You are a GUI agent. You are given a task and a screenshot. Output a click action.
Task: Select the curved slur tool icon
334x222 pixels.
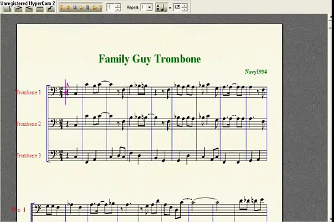pyautogui.click(x=50, y=9)
